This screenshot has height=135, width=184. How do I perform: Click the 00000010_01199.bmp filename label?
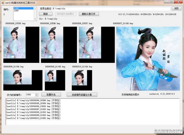coord(82,67)
